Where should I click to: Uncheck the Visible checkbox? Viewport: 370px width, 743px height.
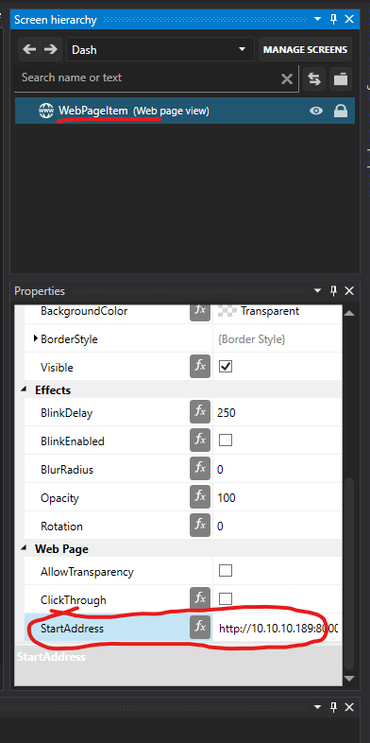click(226, 367)
